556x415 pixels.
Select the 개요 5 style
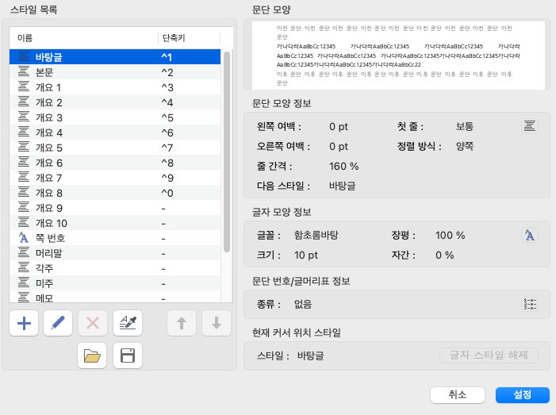point(115,148)
